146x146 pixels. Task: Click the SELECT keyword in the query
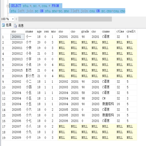16,6
